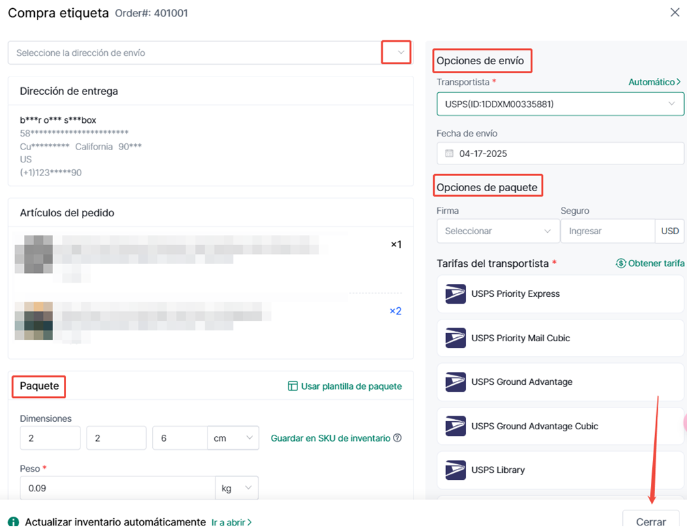The width and height of the screenshot is (687, 531).
Task: Click the ×1 quantity text
Action: (396, 244)
